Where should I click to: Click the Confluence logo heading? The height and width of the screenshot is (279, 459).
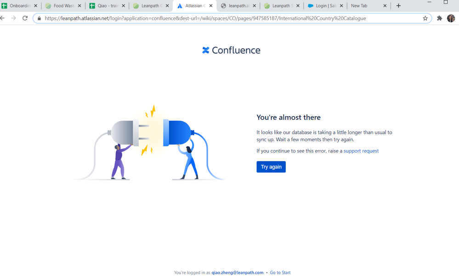(x=231, y=50)
